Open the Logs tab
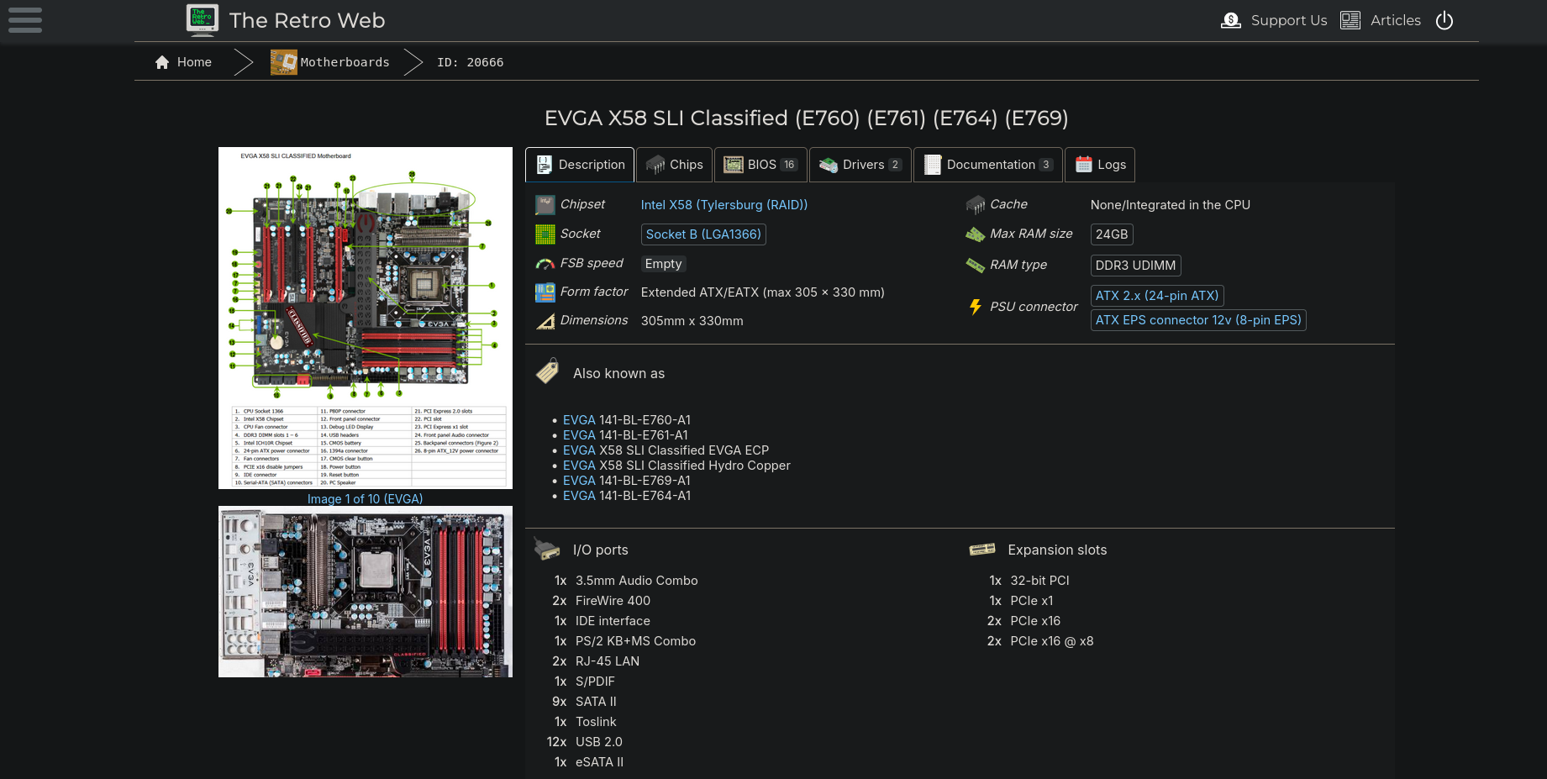The image size is (1547, 779). [1100, 165]
